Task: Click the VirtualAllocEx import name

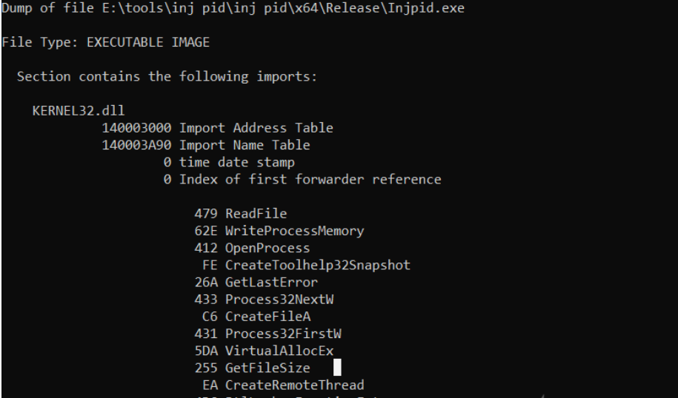Action: pos(279,351)
